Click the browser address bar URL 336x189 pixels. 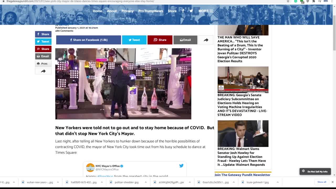coord(80,1)
